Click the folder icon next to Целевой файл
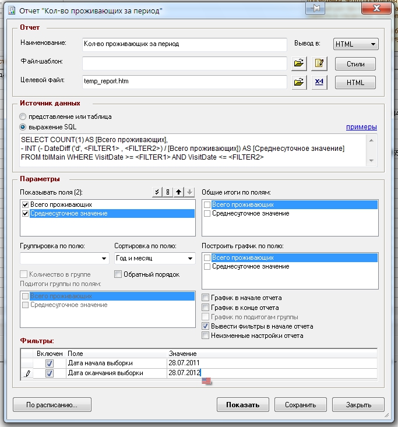 [x=299, y=82]
